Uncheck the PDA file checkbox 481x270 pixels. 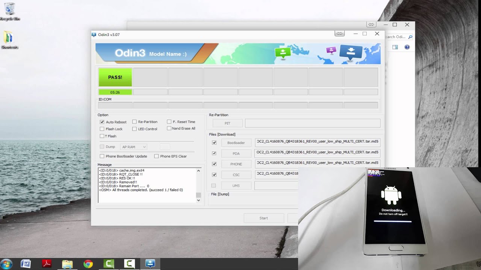click(214, 153)
